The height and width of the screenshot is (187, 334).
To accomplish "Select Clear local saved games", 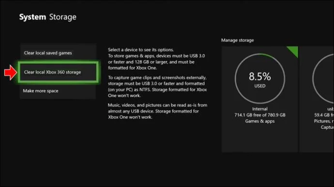I will pos(58,53).
